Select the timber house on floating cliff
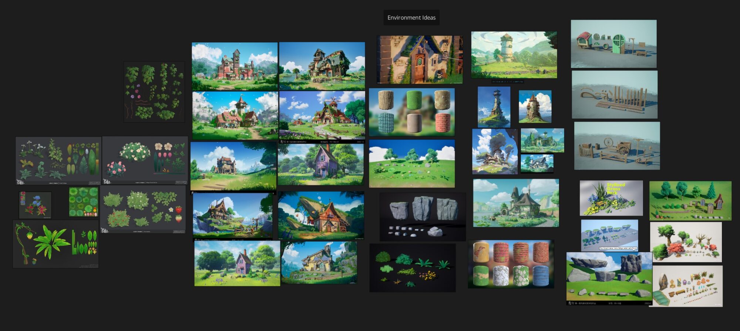Image resolution: width=740 pixels, height=331 pixels. pos(233,215)
